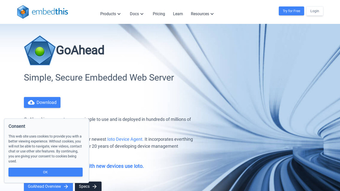Image resolution: width=340 pixels, height=191 pixels.
Task: Open the Resources menu
Action: tap(202, 14)
